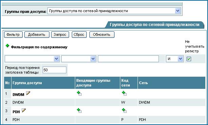Add a network code to the DWDM row
Image resolution: width=208 pixels, height=125 pixels.
[124, 93]
